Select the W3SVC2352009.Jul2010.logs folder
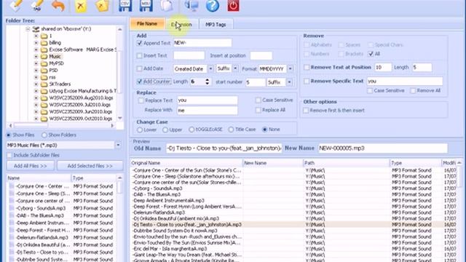466x262 pixels. coord(79,105)
